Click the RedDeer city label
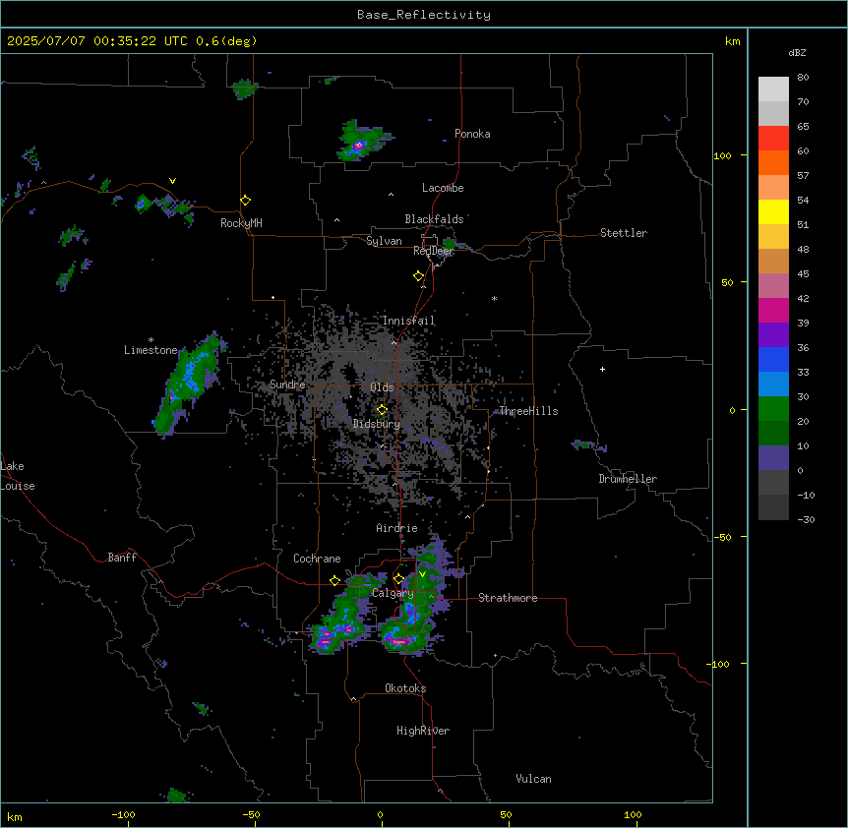This screenshot has width=848, height=828. point(433,251)
